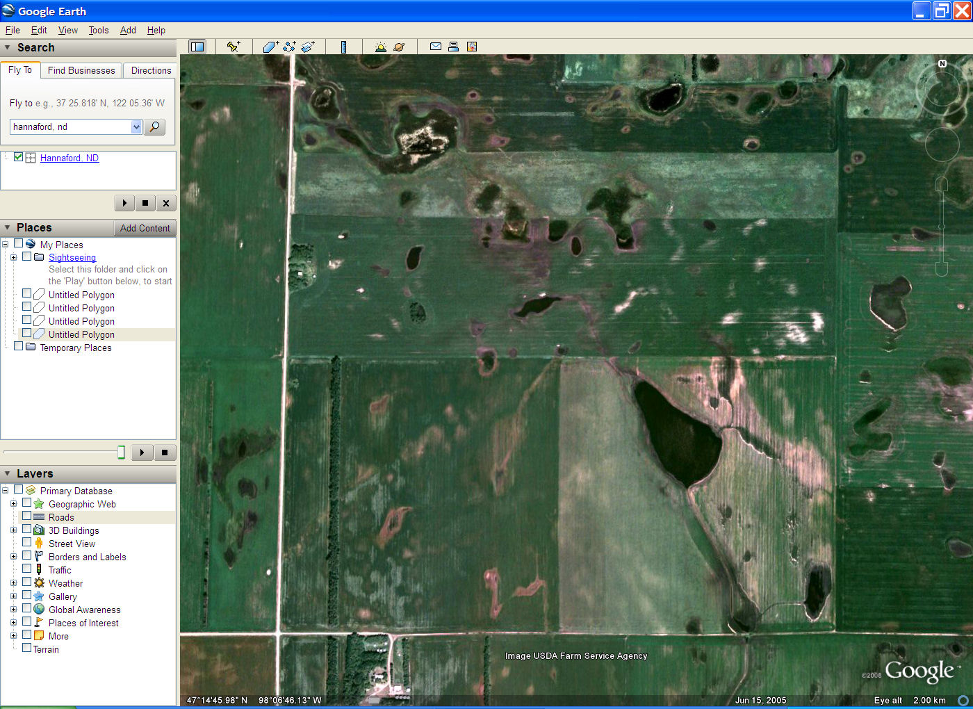Enable the 3D Buildings layer checkbox
Image resolution: width=973 pixels, height=709 pixels.
26,530
